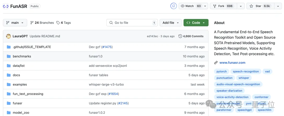Screen dimensions: 284x116
Task: Open pull request #2145 link
Action: (123, 103)
